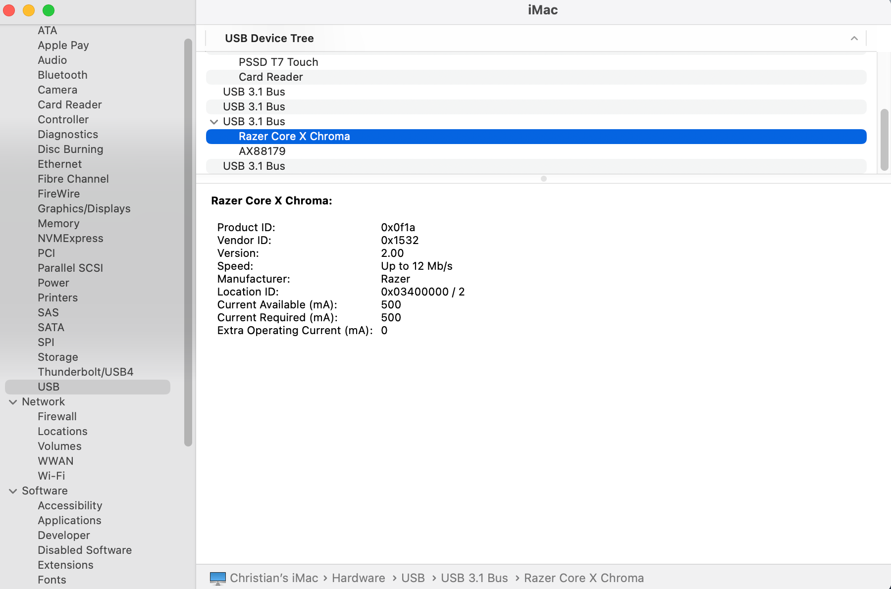Screen dimensions: 891x589
Task: Click the green zoom window button
Action: pyautogui.click(x=49, y=10)
